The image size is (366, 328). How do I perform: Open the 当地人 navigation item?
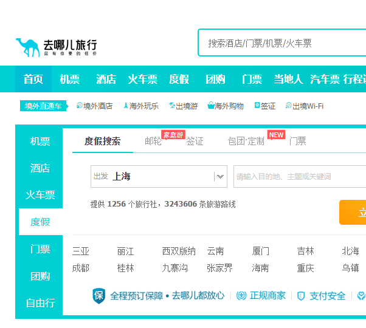tap(288, 79)
